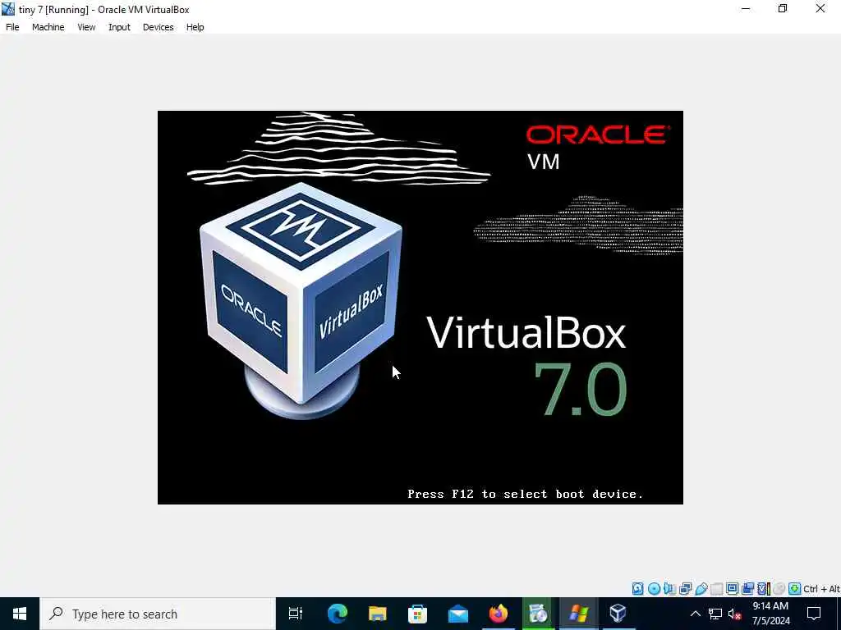Open the Help menu

point(195,27)
